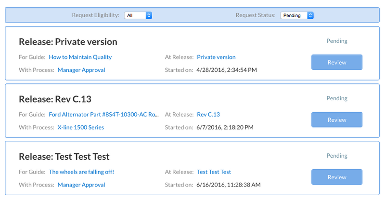Viewport: 385px width, 198px height.
Task: Click the 'Release: Private version' heading
Action: pyautogui.click(x=68, y=42)
